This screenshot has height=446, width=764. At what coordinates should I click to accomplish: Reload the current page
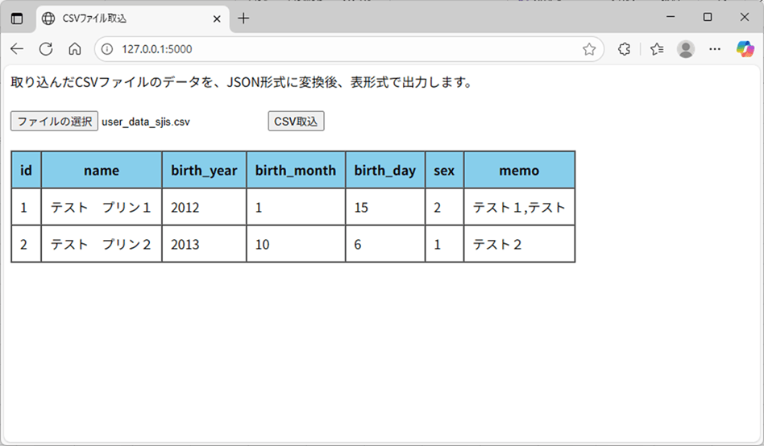pyautogui.click(x=46, y=49)
